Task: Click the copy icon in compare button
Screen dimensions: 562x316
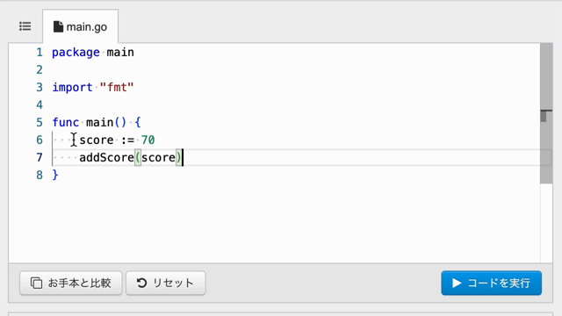Action: (36, 283)
